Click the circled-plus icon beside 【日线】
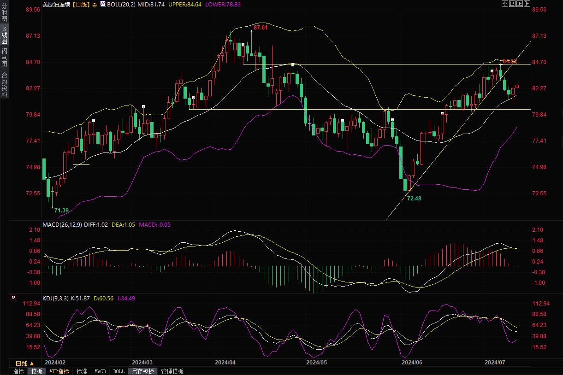The height and width of the screenshot is (375, 563). click(x=95, y=5)
